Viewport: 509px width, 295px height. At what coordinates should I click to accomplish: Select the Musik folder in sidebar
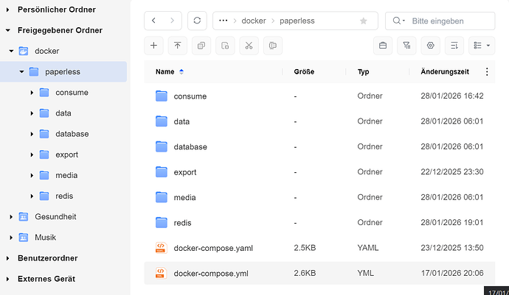click(x=45, y=238)
